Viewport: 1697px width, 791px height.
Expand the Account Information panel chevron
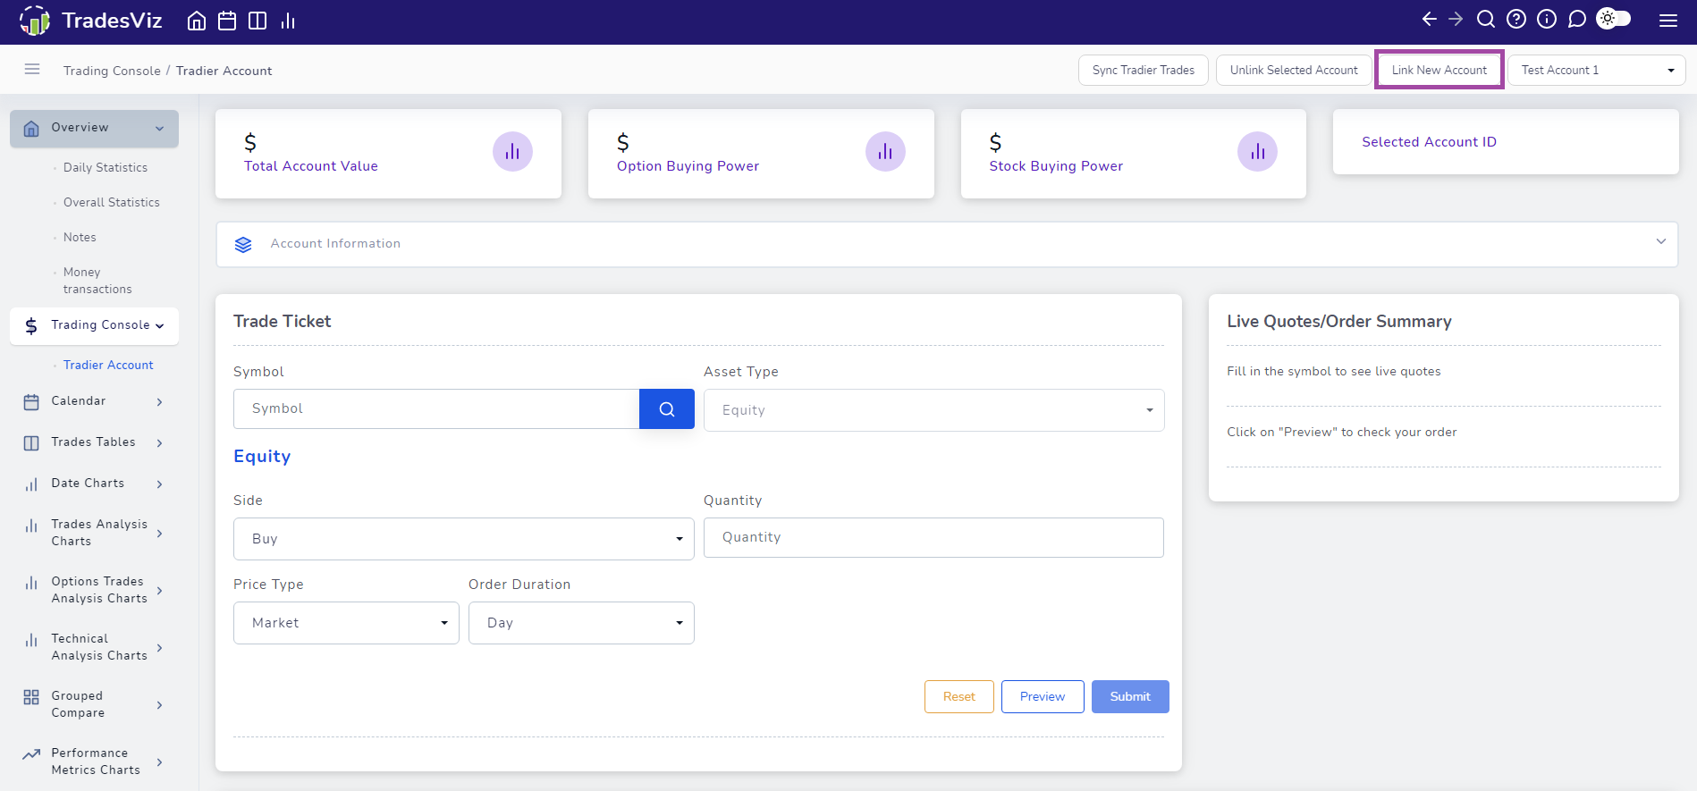(x=1660, y=241)
